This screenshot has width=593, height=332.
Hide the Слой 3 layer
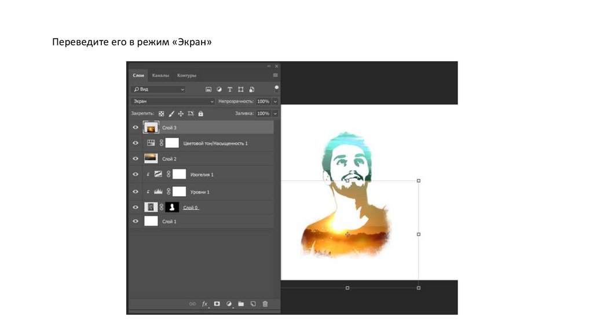[136, 127]
